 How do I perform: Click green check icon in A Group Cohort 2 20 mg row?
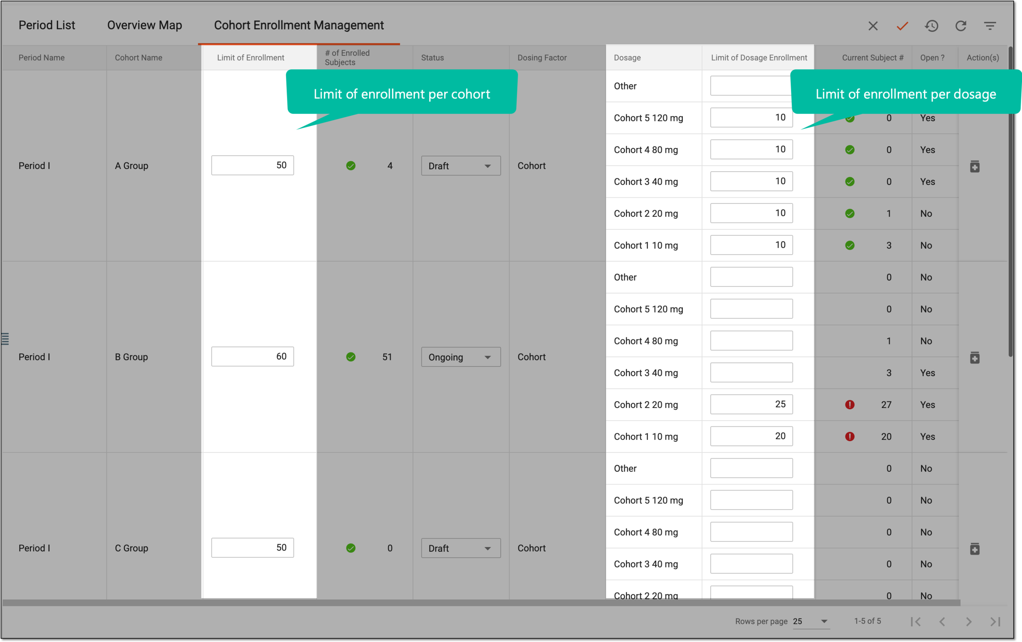pyautogui.click(x=849, y=213)
